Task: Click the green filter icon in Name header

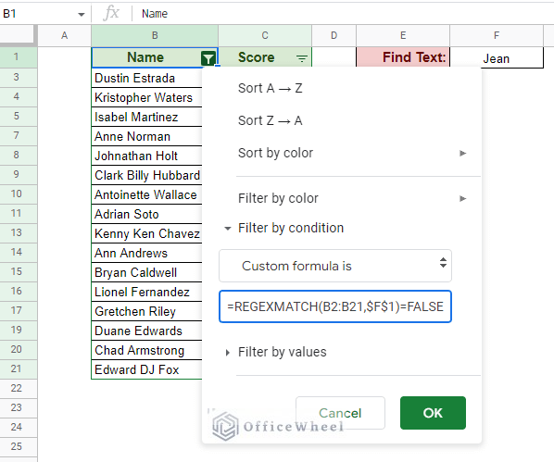Action: (x=208, y=58)
